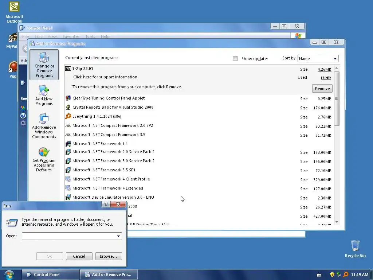373x280 pixels.
Task: Click the 7-Zip used rarely link
Action: [x=326, y=77]
